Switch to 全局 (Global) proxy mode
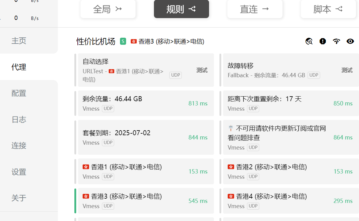 (108, 9)
